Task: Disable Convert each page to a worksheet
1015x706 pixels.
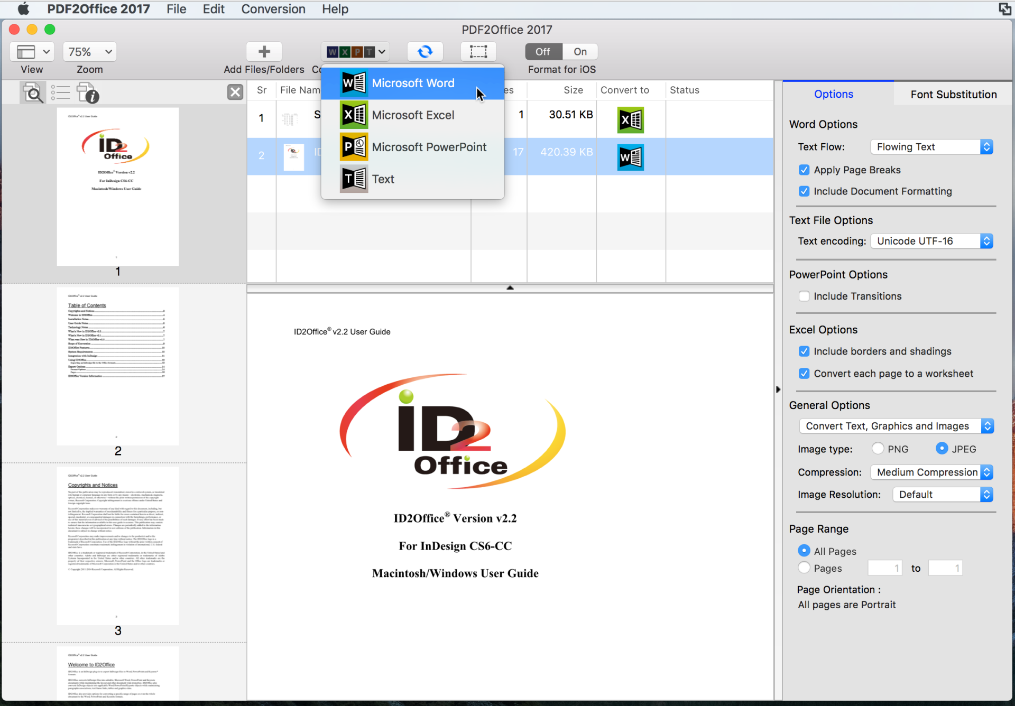Action: point(805,373)
